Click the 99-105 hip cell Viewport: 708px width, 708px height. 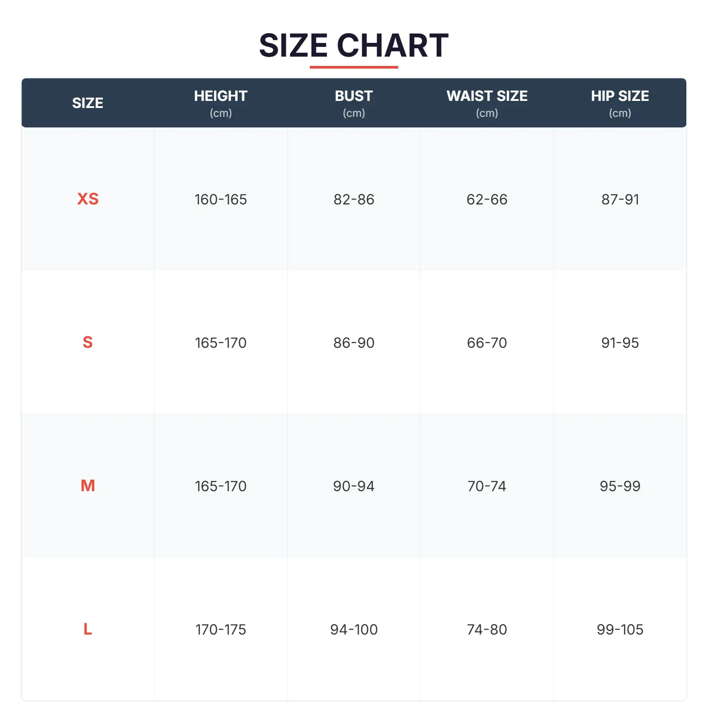tap(620, 630)
